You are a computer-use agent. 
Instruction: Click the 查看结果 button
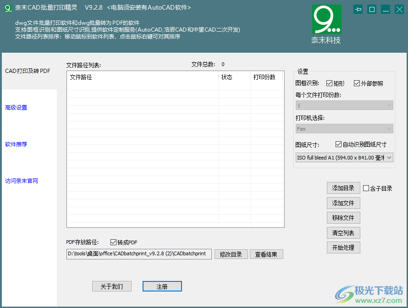tap(266, 254)
